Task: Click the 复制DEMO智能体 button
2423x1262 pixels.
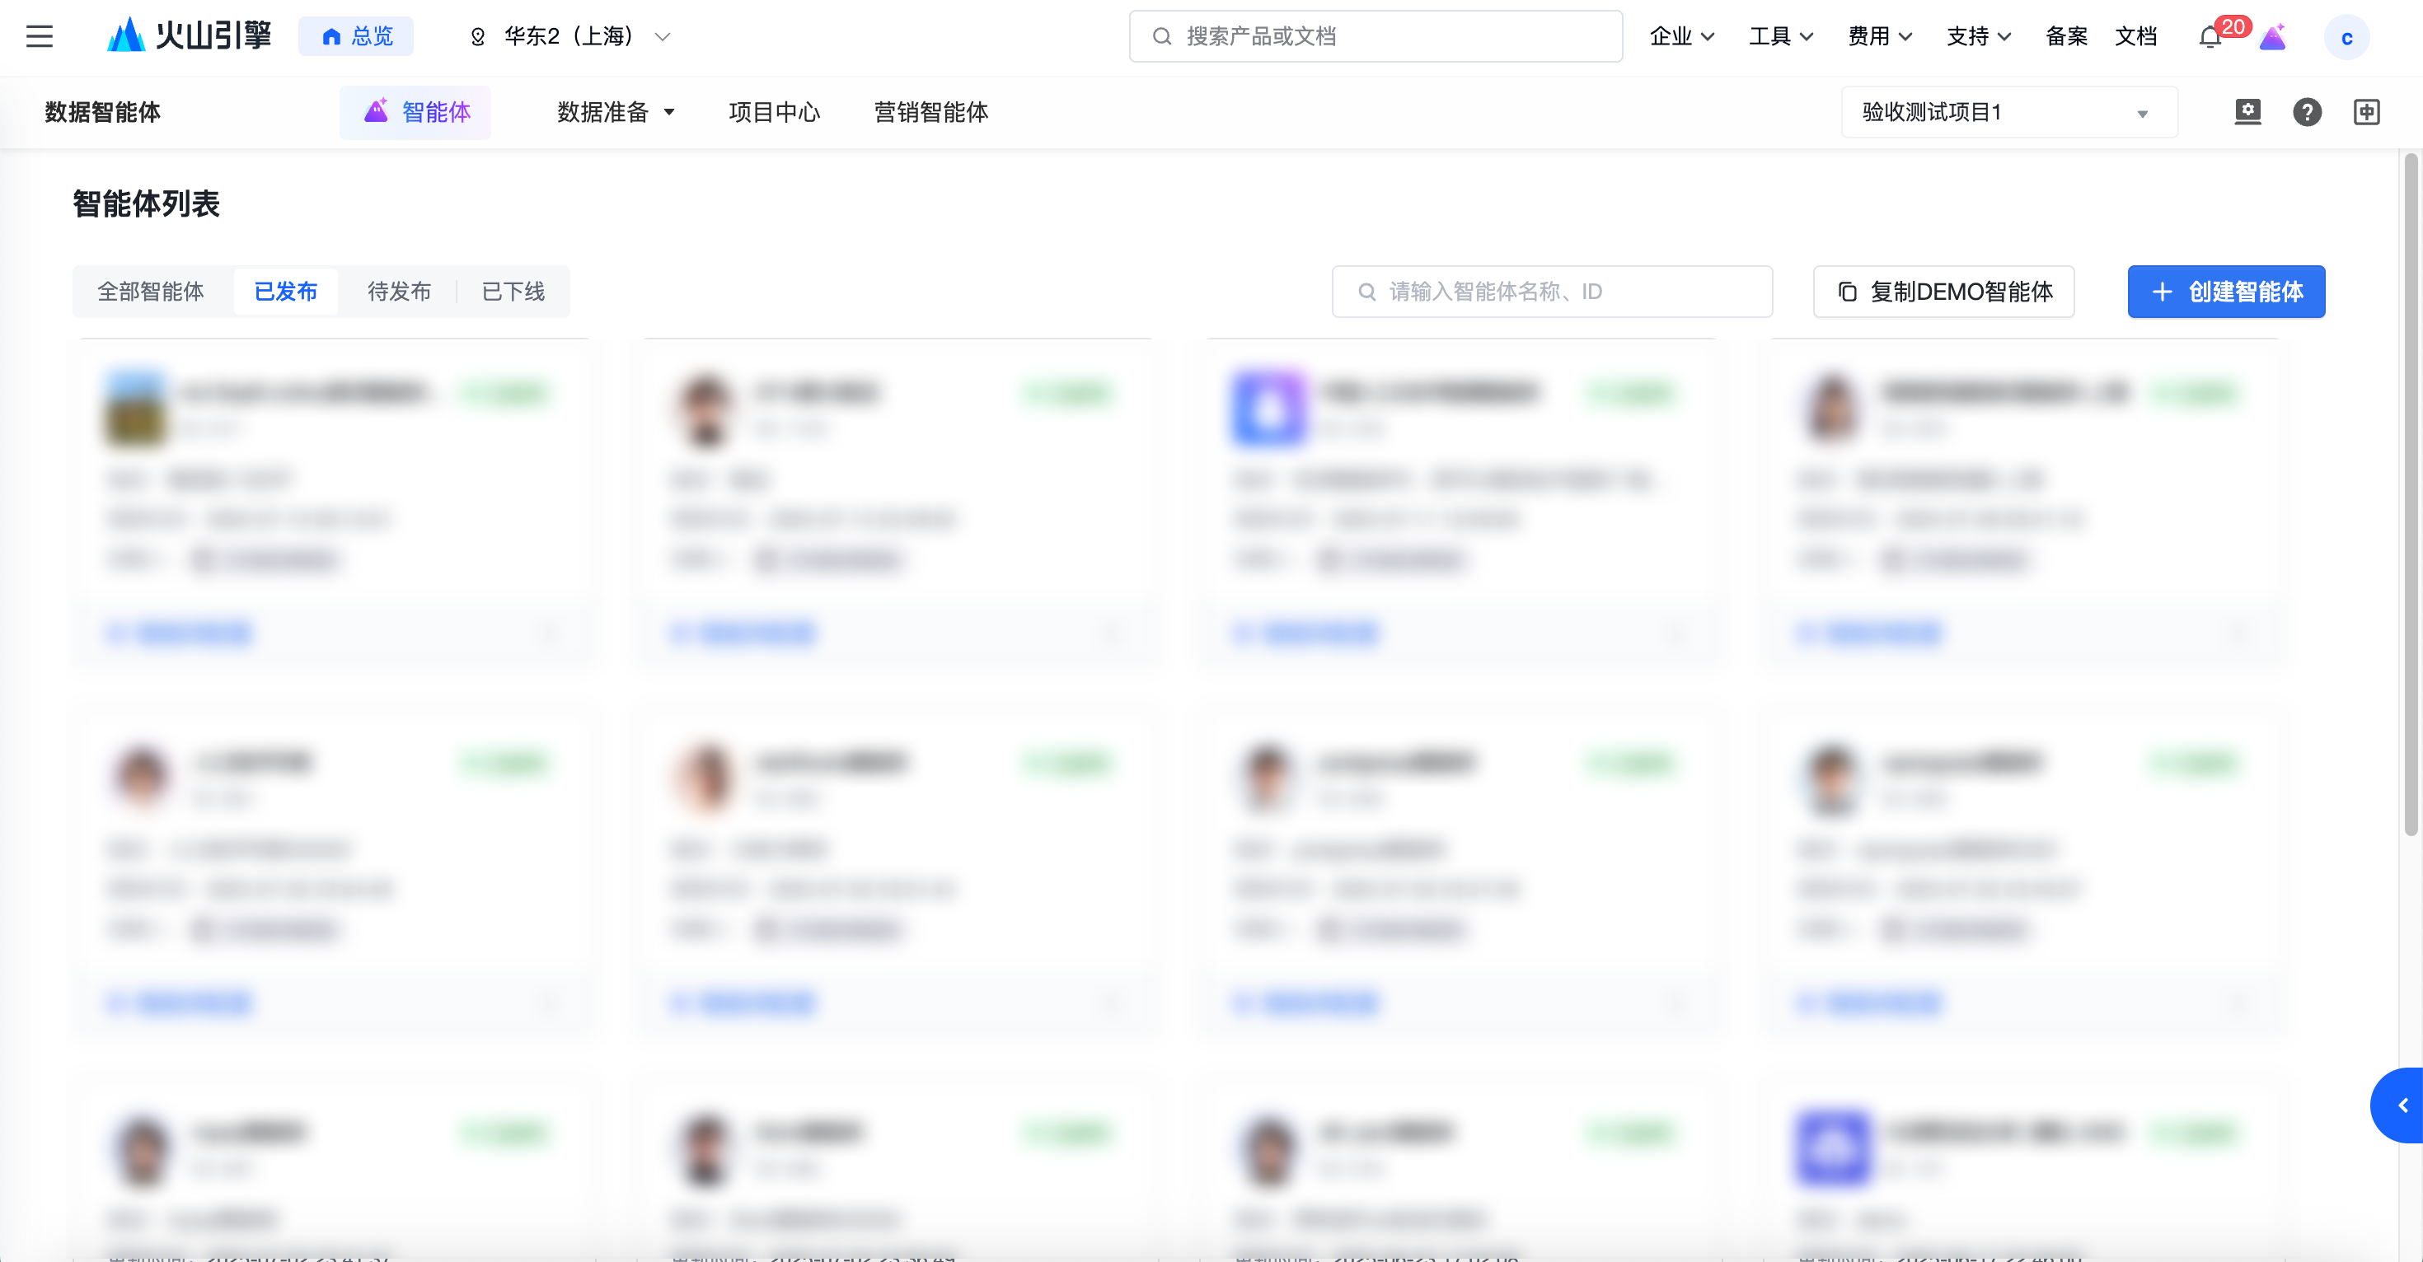Action: pyautogui.click(x=1943, y=292)
